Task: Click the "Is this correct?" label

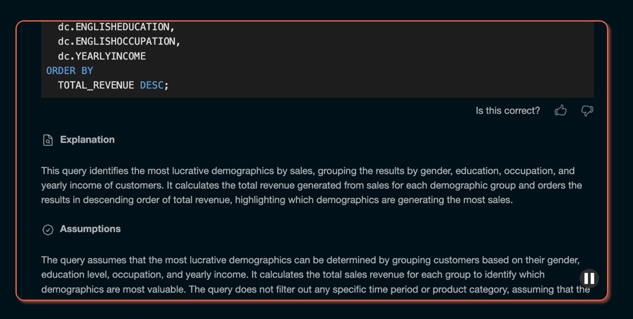Action: pyautogui.click(x=508, y=111)
